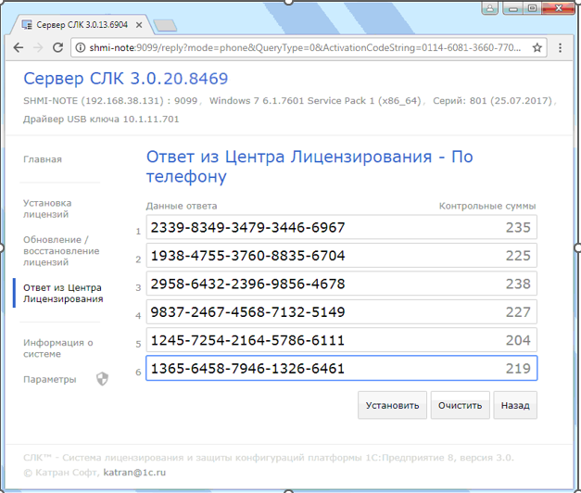Click checksum value 227
This screenshot has width=581, height=493.
(x=518, y=311)
